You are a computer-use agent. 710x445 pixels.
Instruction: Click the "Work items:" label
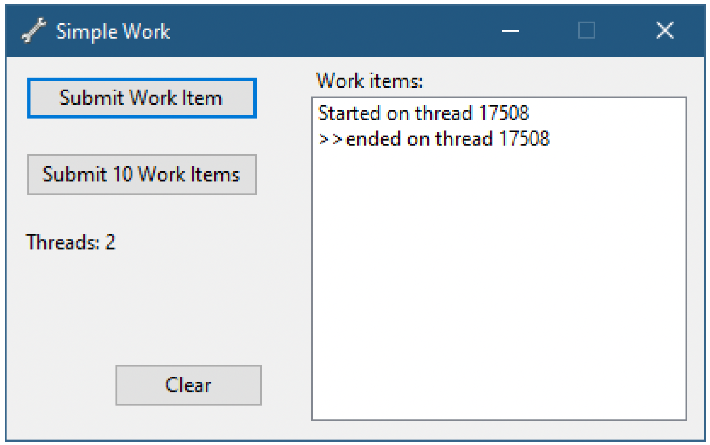click(370, 81)
